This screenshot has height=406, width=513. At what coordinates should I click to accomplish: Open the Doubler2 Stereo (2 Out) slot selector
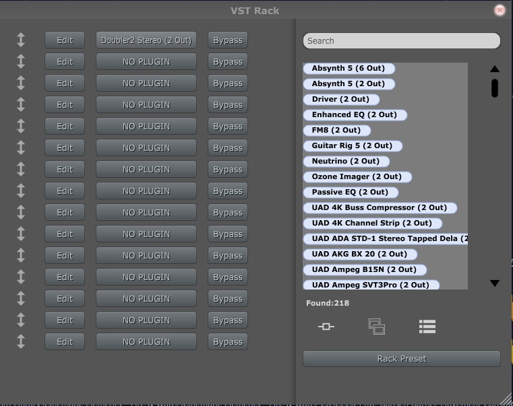146,40
